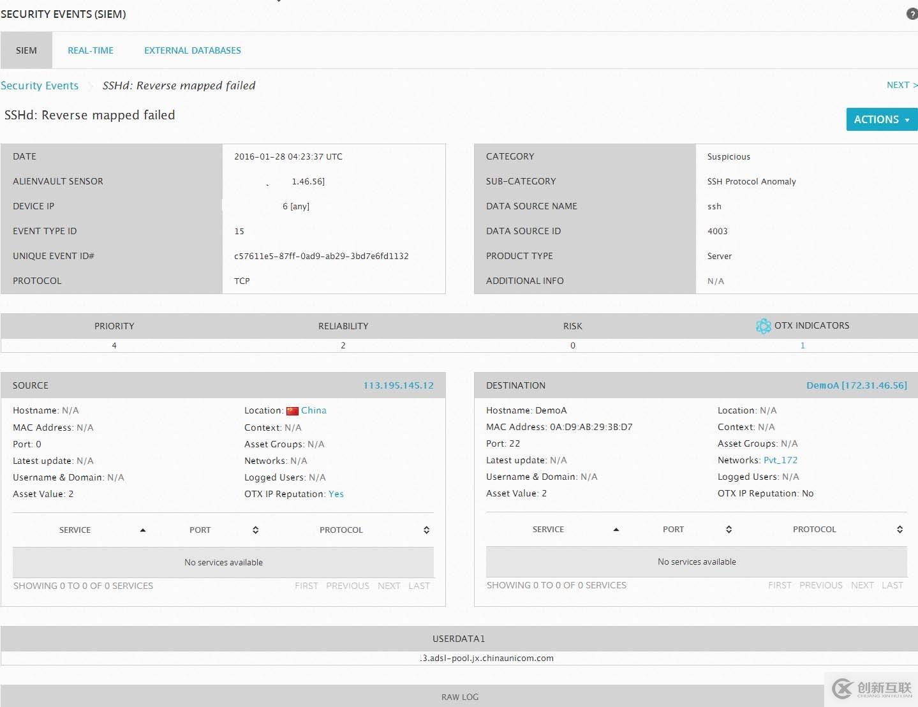Click the RISK column header

573,326
